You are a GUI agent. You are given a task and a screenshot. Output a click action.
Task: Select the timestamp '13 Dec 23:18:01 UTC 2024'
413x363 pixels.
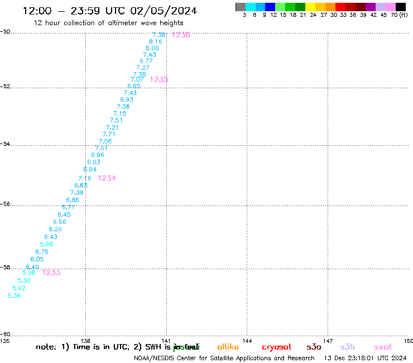point(365,359)
